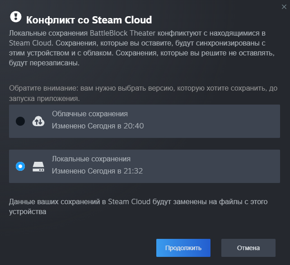Viewport: 290px width, 265px height.
Task: Click the 'Конфликт со Steam Cloud' heading
Action: pyautogui.click(x=89, y=20)
